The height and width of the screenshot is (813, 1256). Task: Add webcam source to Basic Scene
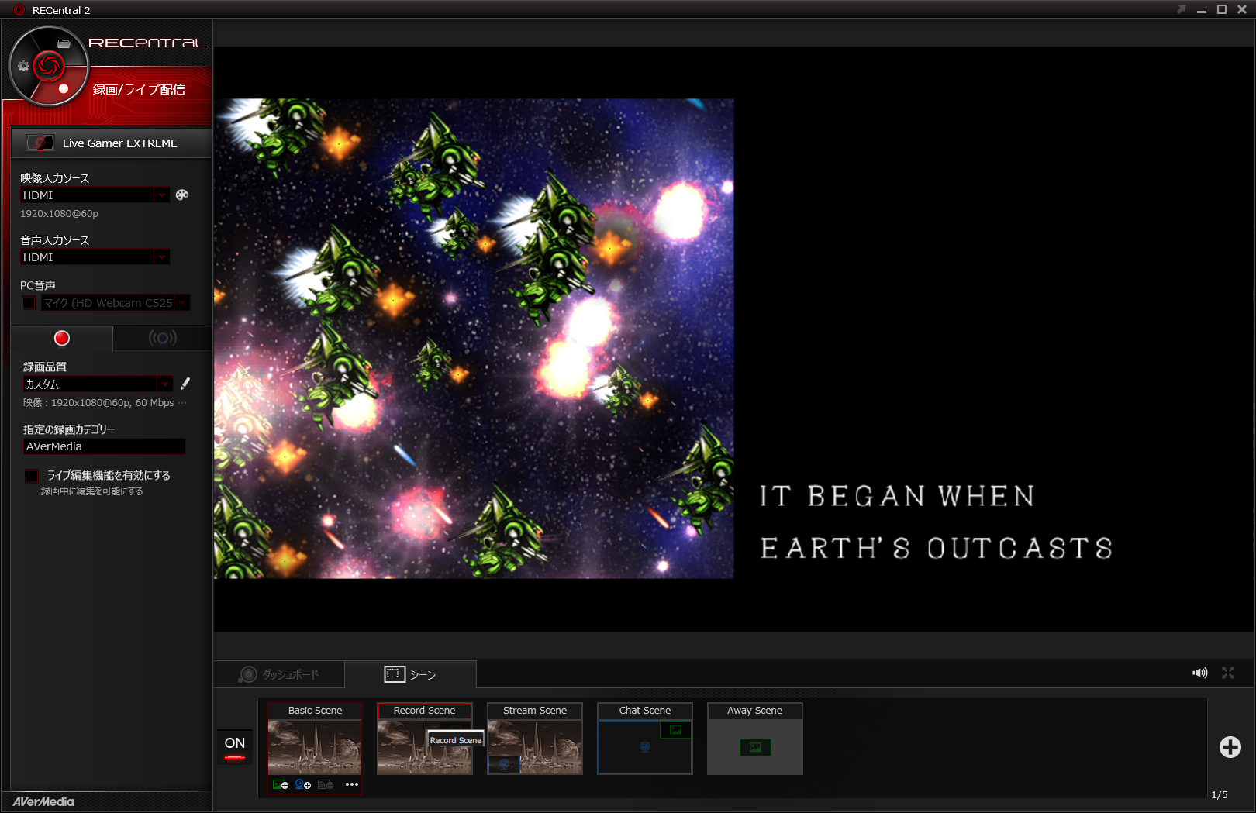303,784
